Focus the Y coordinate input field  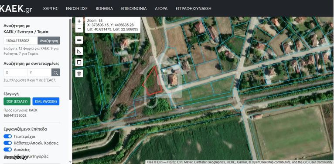[39, 72]
